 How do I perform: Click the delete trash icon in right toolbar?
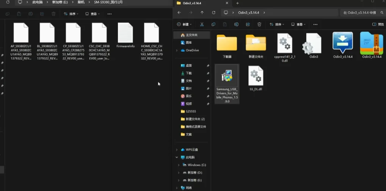coord(259,24)
